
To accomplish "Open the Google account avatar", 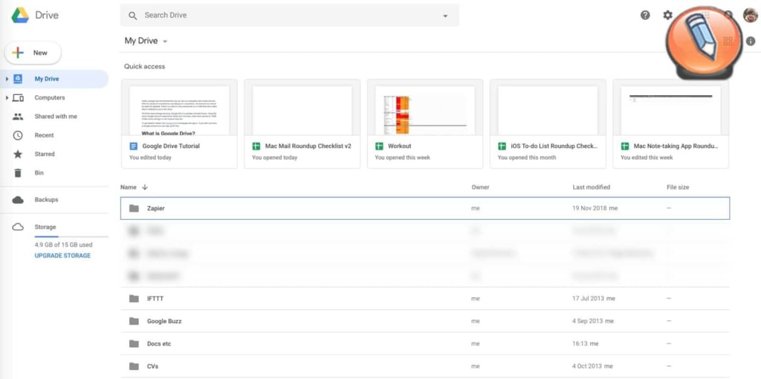I will [x=751, y=15].
